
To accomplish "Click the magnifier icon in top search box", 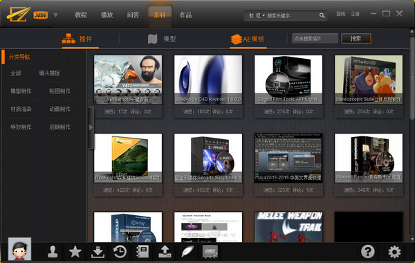I will point(322,15).
